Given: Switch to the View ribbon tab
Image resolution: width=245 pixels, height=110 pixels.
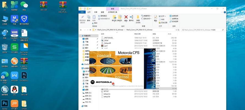Looking at the screenshot, I should 102,12.
